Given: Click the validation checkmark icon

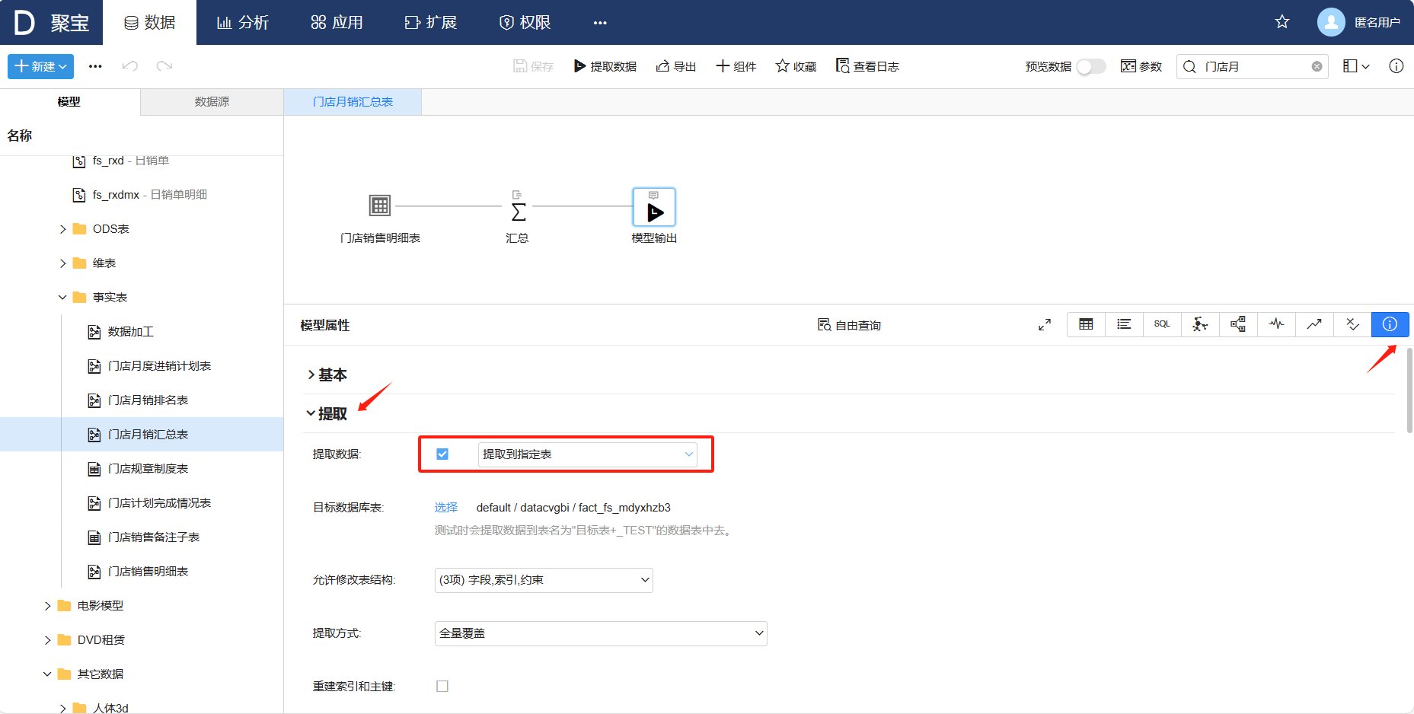Looking at the screenshot, I should pyautogui.click(x=1352, y=324).
